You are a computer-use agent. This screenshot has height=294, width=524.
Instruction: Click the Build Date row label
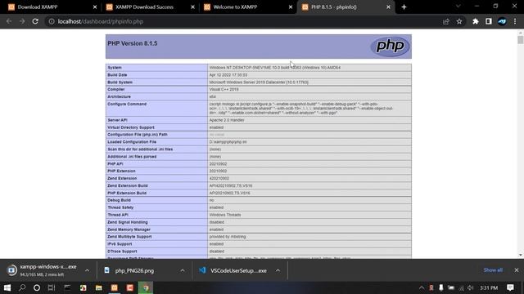click(117, 75)
